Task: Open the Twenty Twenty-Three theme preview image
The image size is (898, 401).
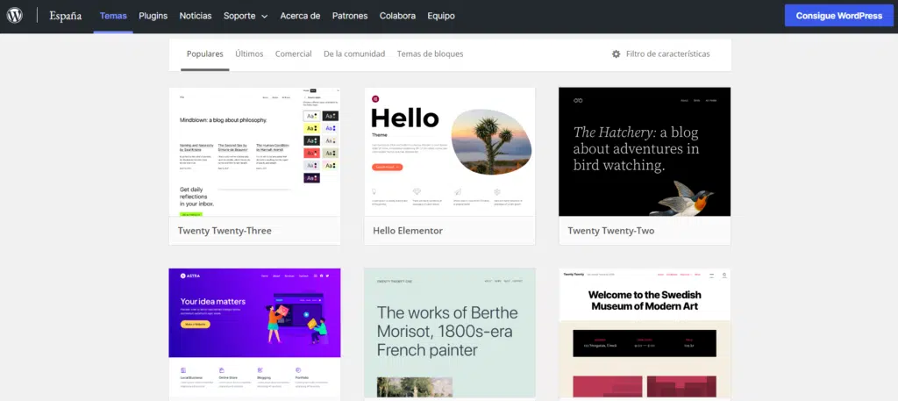Action: coord(255,152)
